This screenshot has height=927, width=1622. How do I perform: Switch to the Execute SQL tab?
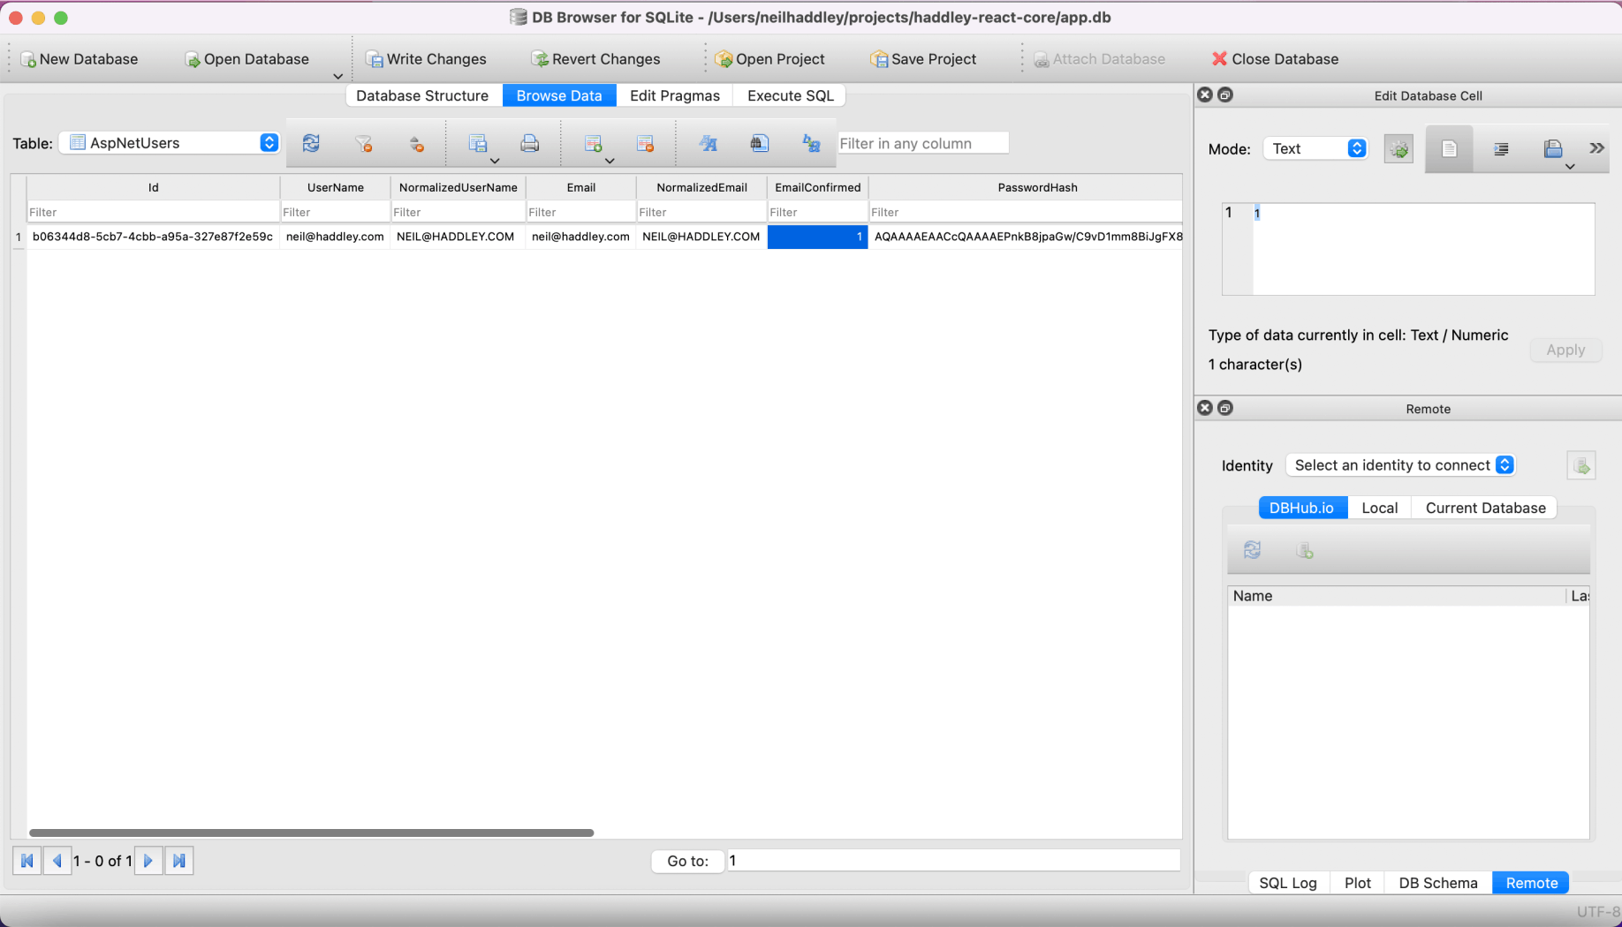pyautogui.click(x=790, y=95)
